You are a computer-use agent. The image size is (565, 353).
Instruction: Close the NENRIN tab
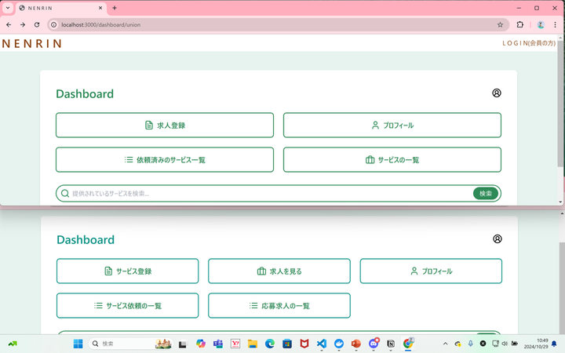pyautogui.click(x=100, y=8)
